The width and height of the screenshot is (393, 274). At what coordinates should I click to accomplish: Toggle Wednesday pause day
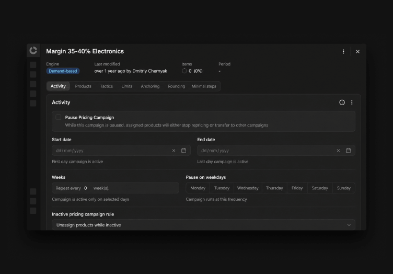click(248, 188)
